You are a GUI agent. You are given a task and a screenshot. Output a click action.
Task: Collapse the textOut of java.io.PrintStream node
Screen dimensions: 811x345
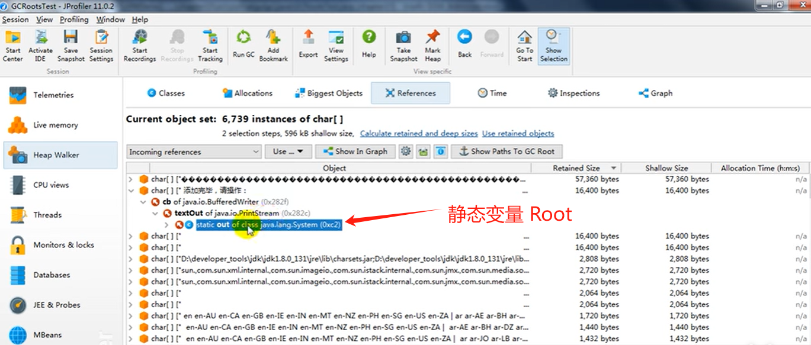[x=155, y=213]
